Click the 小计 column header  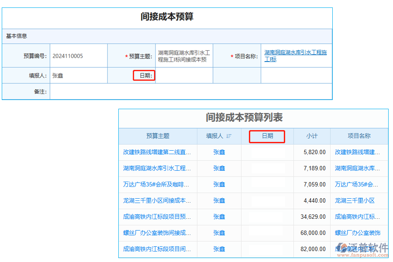click(x=312, y=136)
